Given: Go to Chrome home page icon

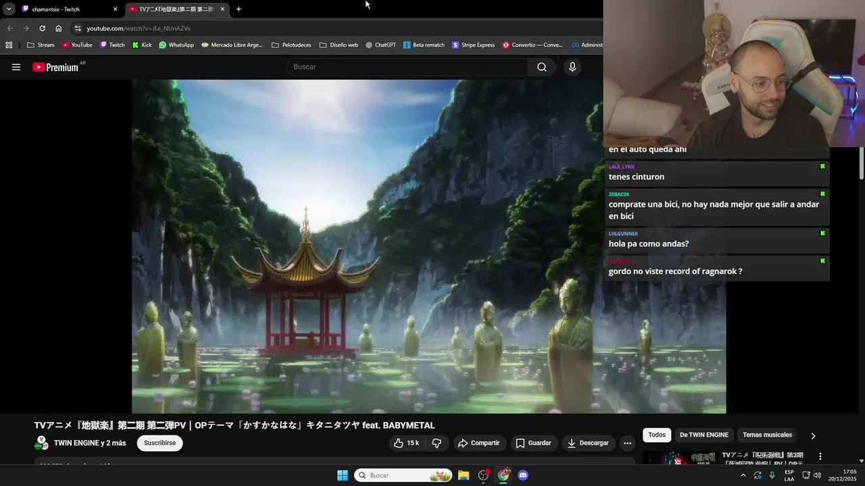Looking at the screenshot, I should 58,28.
